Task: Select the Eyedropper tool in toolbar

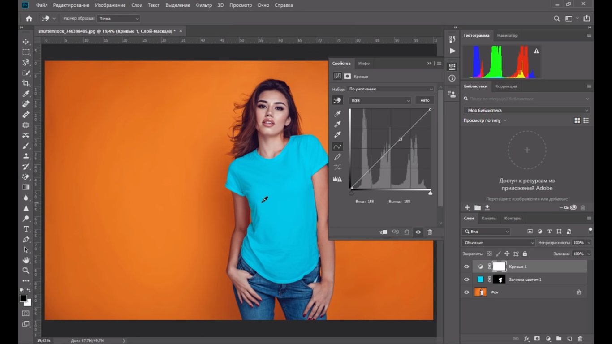Action: [x=26, y=94]
